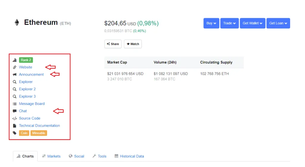The width and height of the screenshot is (305, 167).
Task: Open the Technical Documentation link
Action: click(x=39, y=126)
